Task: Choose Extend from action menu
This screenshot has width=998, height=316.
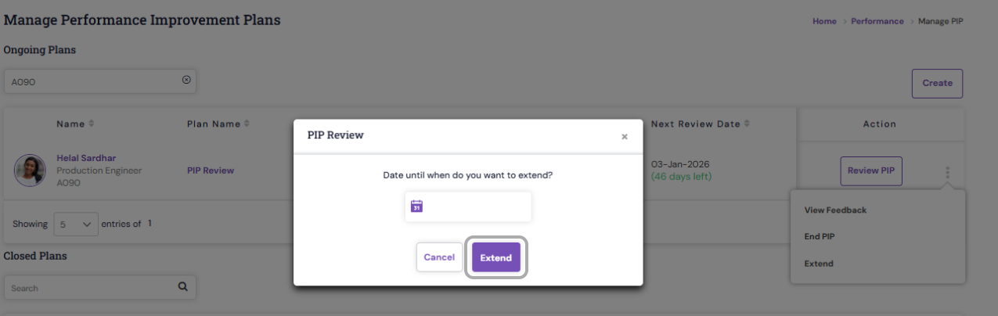Action: pyautogui.click(x=819, y=264)
